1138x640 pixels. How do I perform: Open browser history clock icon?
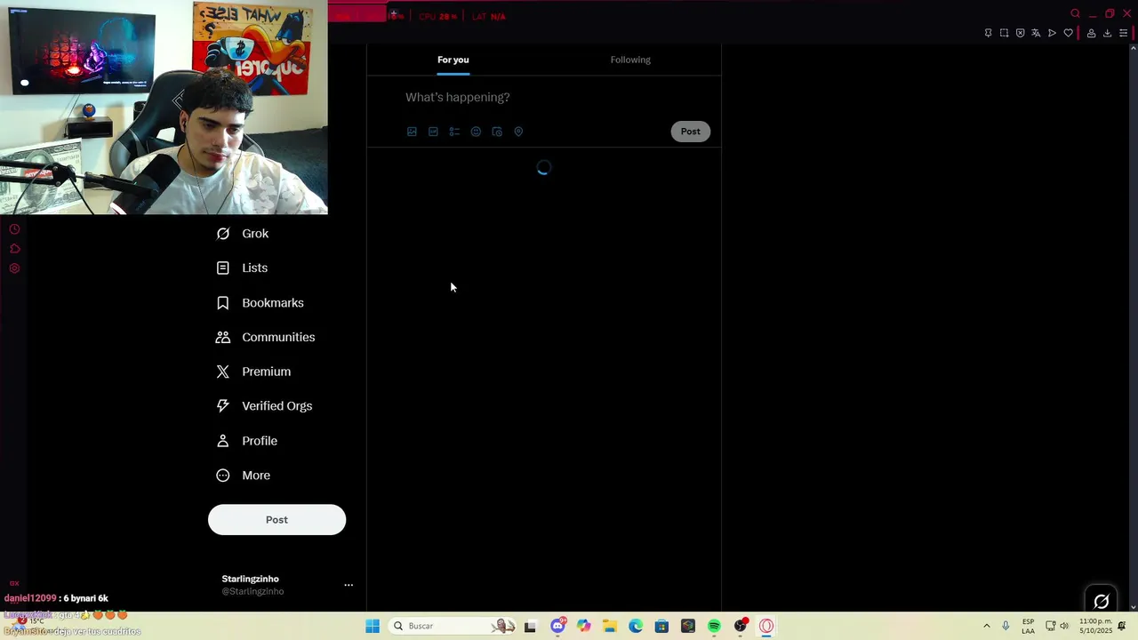coord(14,229)
